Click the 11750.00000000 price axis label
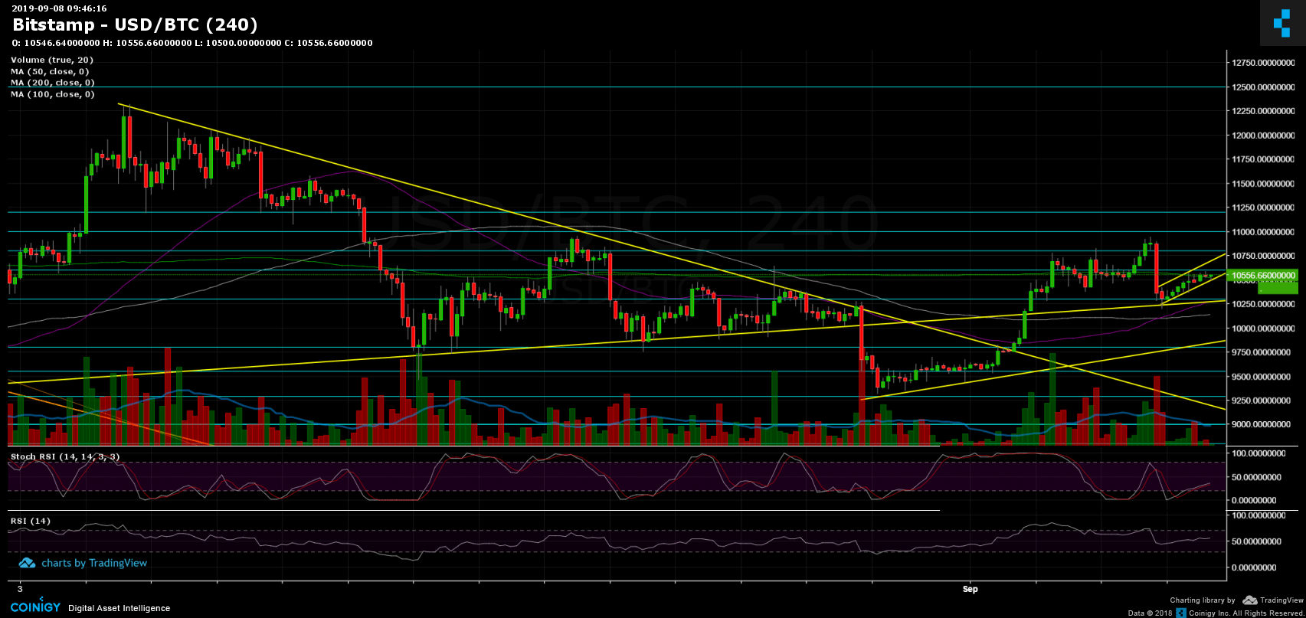 (x=1265, y=159)
